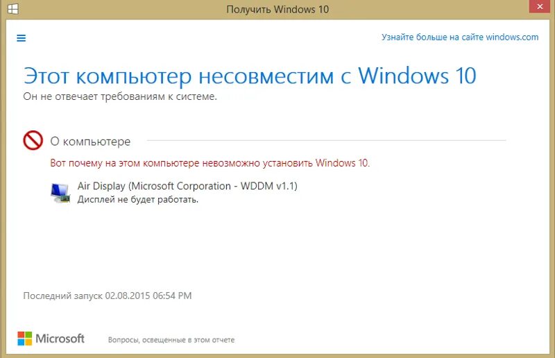Open the hamburger menu
Screen dimensions: 555x358
click(x=22, y=38)
